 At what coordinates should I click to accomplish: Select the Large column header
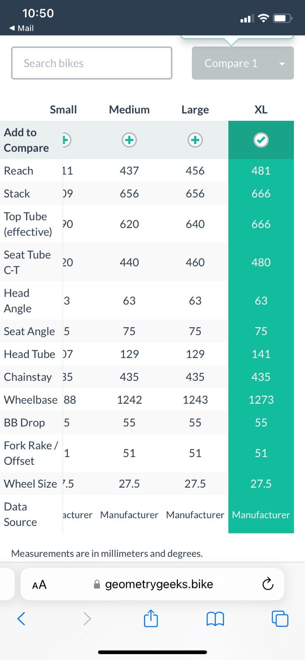pyautogui.click(x=195, y=110)
